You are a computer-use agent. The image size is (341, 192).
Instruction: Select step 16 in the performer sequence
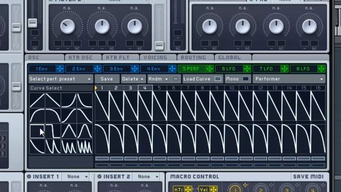click(318, 88)
